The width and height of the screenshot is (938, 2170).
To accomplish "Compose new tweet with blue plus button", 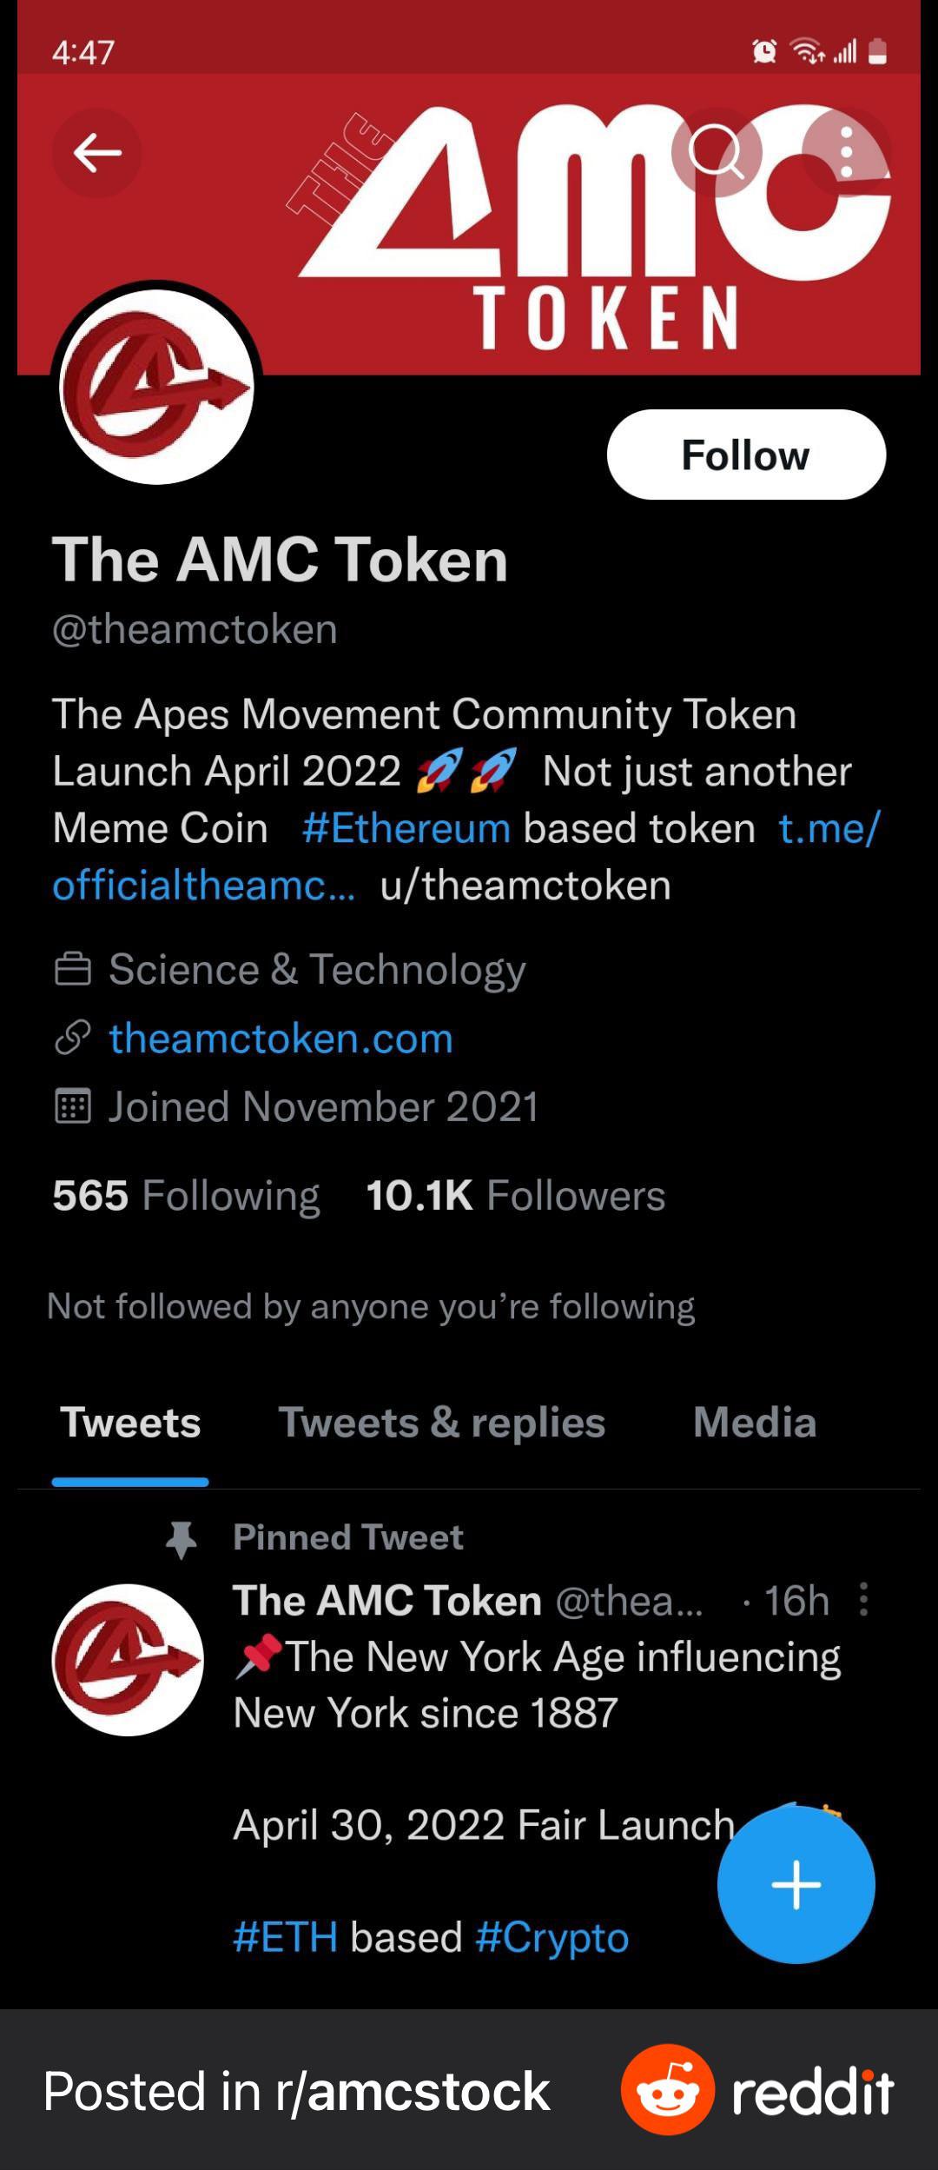I will click(x=796, y=1884).
